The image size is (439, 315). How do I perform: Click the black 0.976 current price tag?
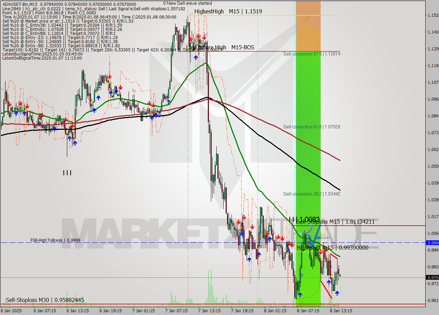(x=432, y=278)
